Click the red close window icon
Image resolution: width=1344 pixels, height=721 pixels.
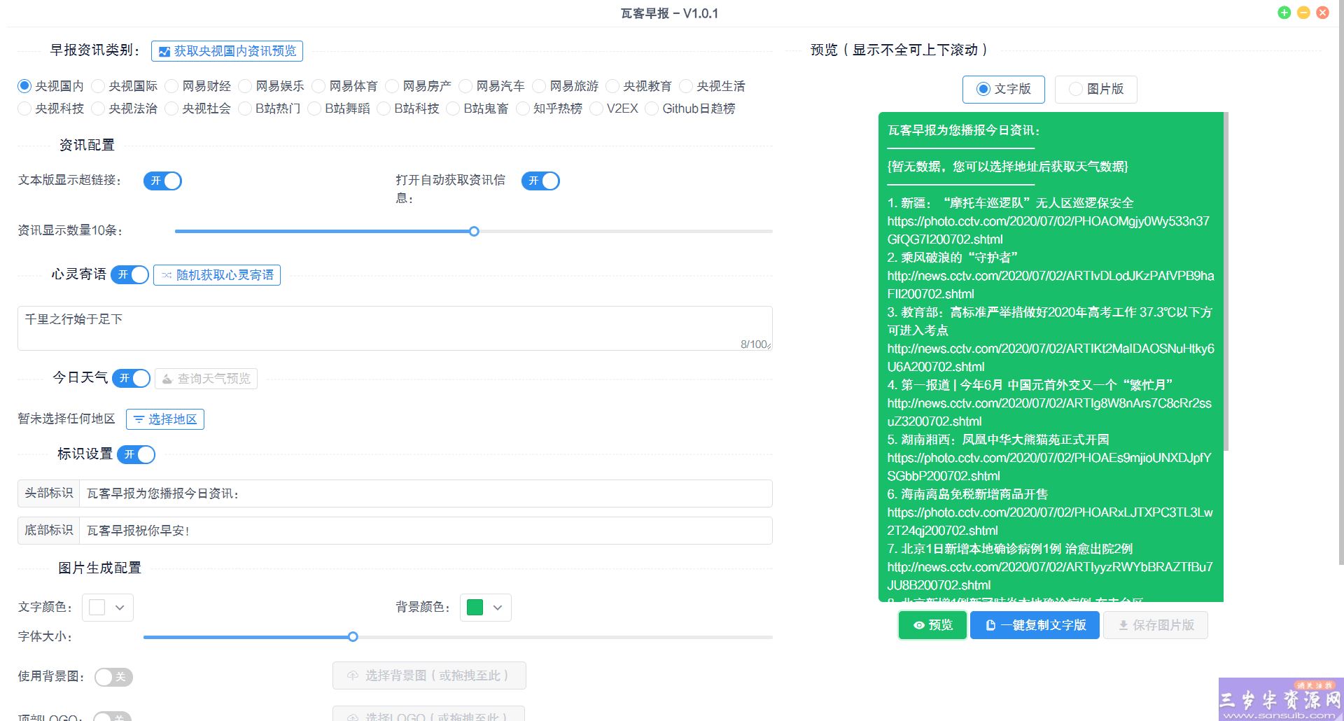pos(1322,13)
